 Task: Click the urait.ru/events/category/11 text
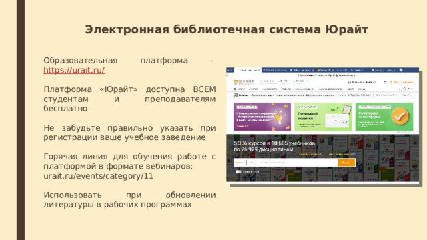point(98,176)
